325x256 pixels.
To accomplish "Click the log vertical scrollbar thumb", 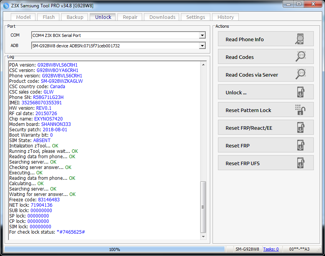I will click(203, 207).
